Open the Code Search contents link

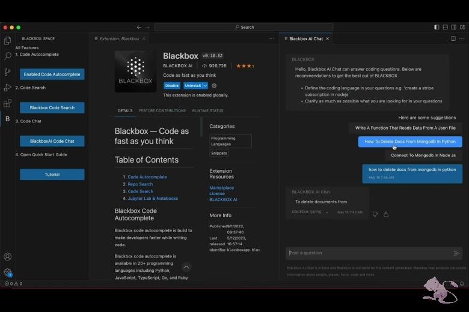click(140, 191)
